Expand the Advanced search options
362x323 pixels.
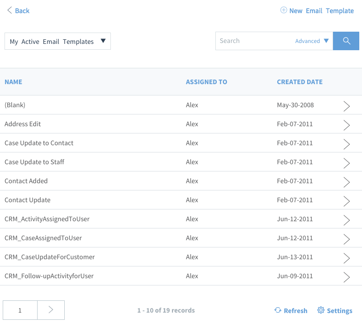pos(312,41)
